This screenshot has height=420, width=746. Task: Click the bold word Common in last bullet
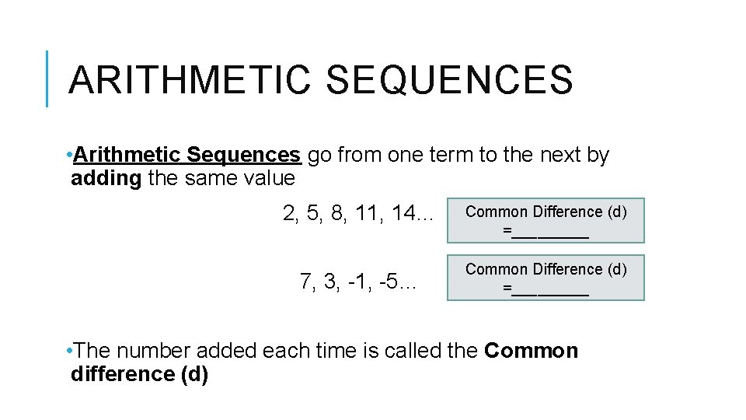click(531, 351)
